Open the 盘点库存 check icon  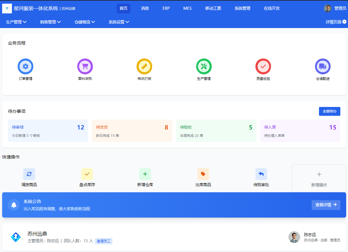(87, 174)
